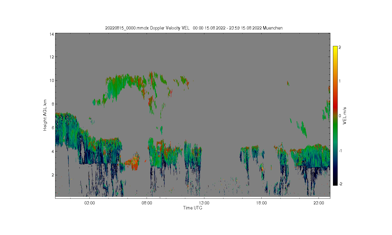Click the 'Height AGL km' y-axis label
This screenshot has height=235, width=392.
click(x=45, y=115)
